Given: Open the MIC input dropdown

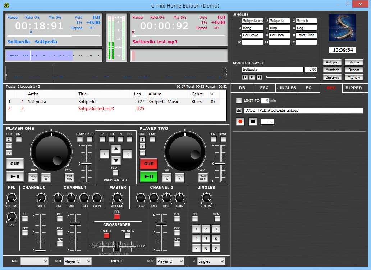Looking at the screenshot, I should point(35,261).
